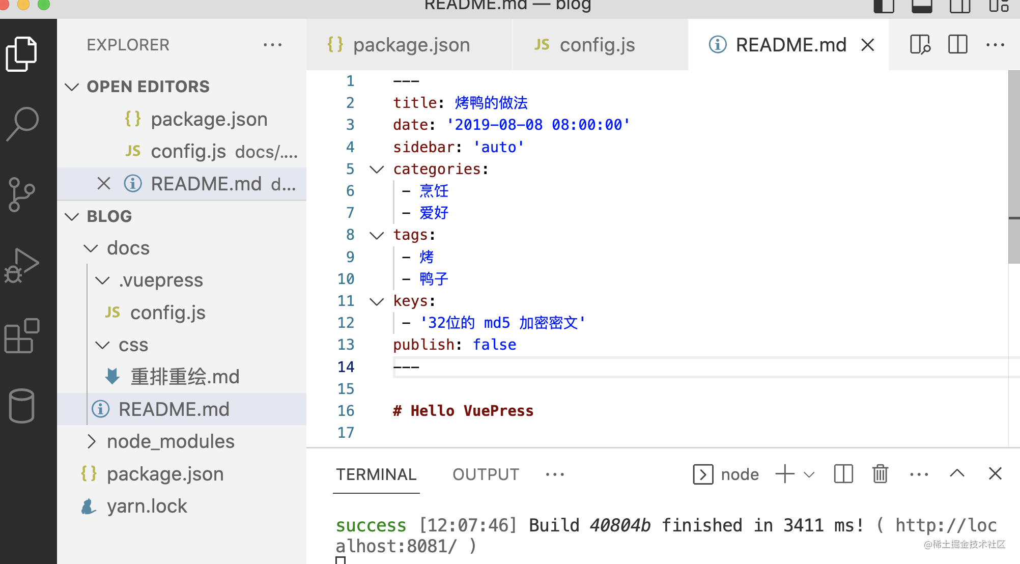The image size is (1020, 564).
Task: Open config.js docs entry in Open Editors
Action: pos(182,151)
